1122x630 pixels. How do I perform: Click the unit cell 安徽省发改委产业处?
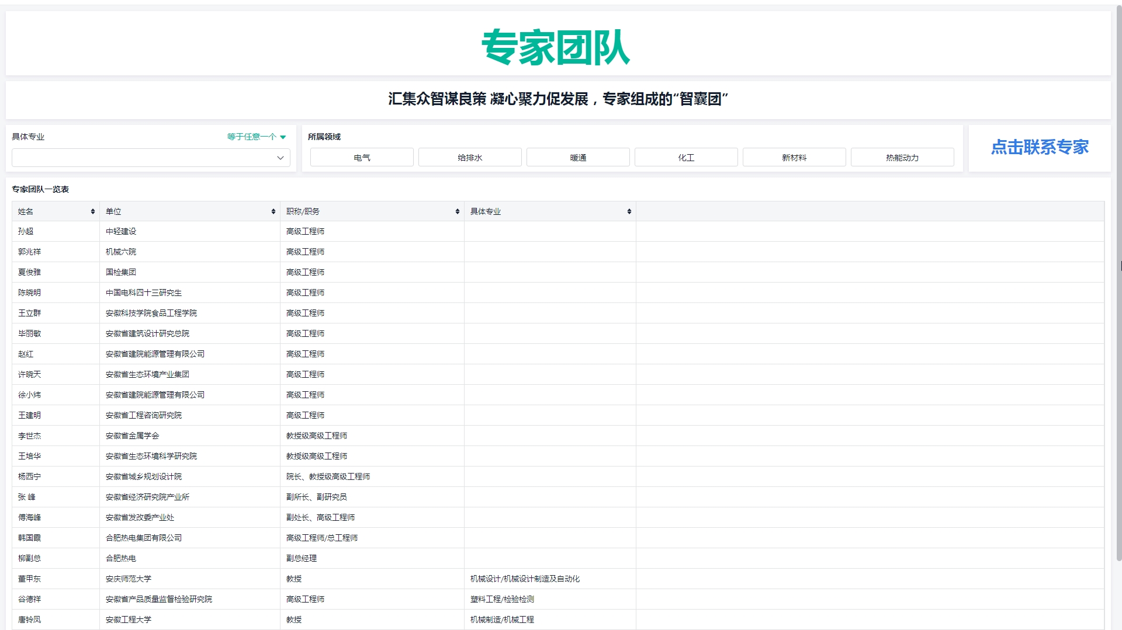click(x=190, y=517)
